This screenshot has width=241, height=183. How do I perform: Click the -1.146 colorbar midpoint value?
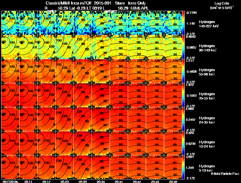coord(190,23)
